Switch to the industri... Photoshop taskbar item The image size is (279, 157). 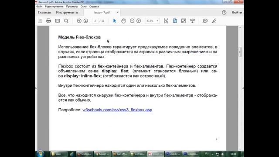(191, 154)
